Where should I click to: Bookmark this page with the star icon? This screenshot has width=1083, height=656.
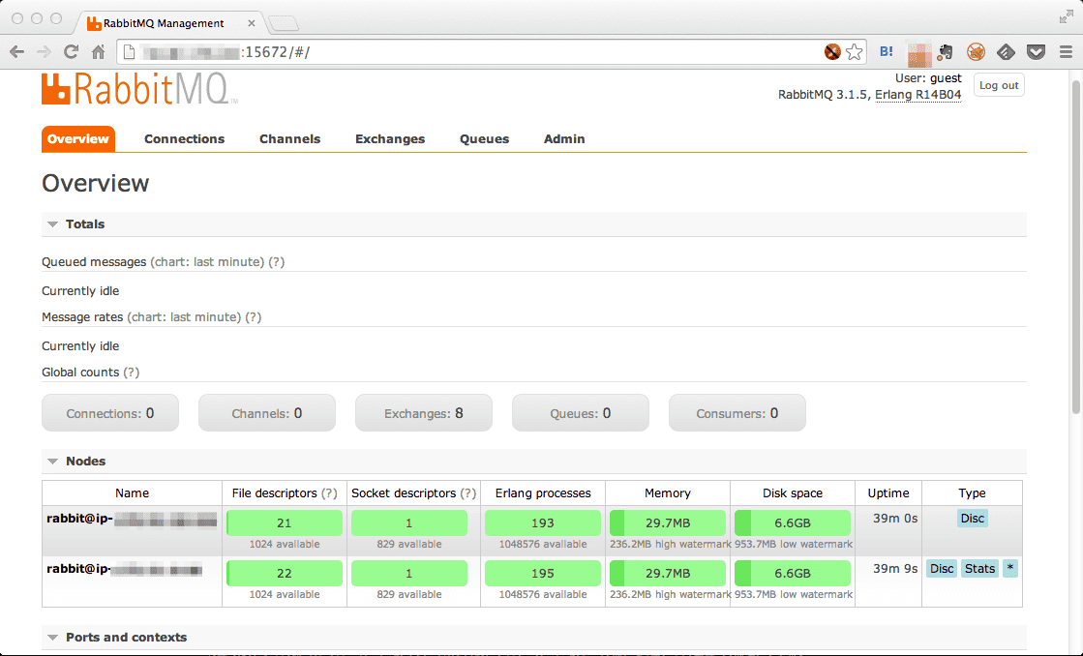[x=855, y=52]
